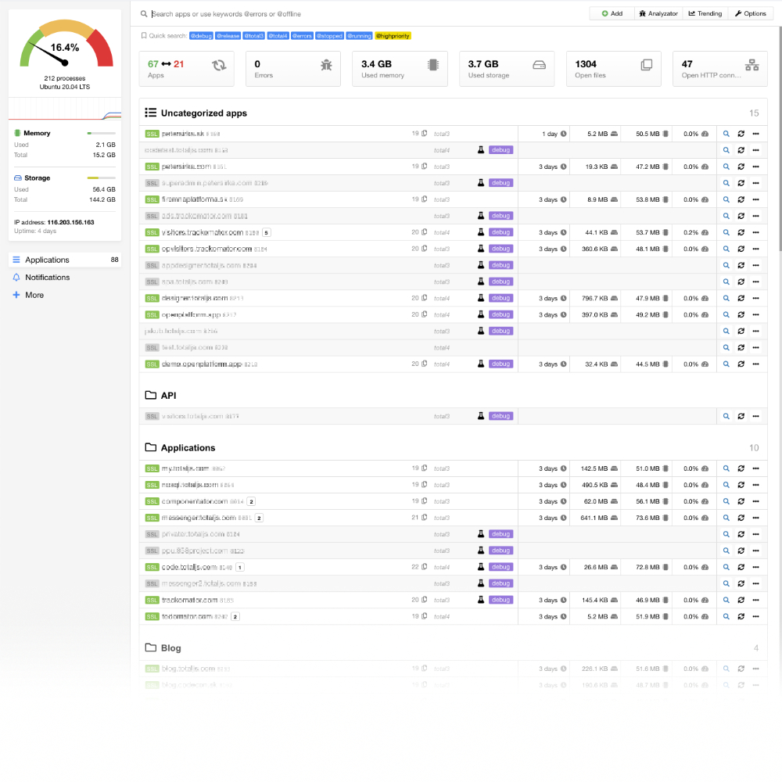Open the three-dots menu for openplatform.app
The image size is (782, 782).
[755, 314]
